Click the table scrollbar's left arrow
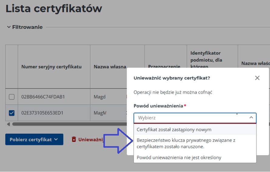The height and width of the screenshot is (172, 270). coord(8,124)
